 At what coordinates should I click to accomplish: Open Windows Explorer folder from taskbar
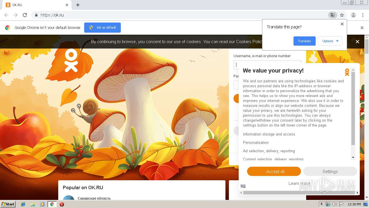point(33,204)
